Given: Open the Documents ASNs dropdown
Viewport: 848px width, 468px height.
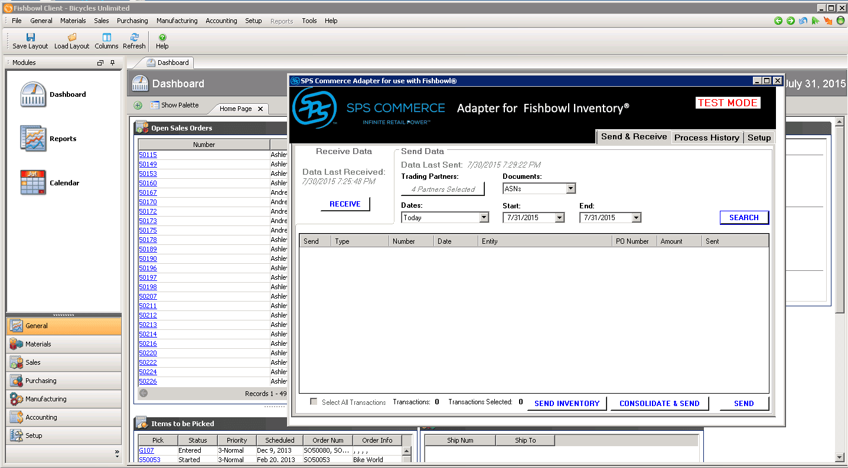Looking at the screenshot, I should tap(570, 188).
